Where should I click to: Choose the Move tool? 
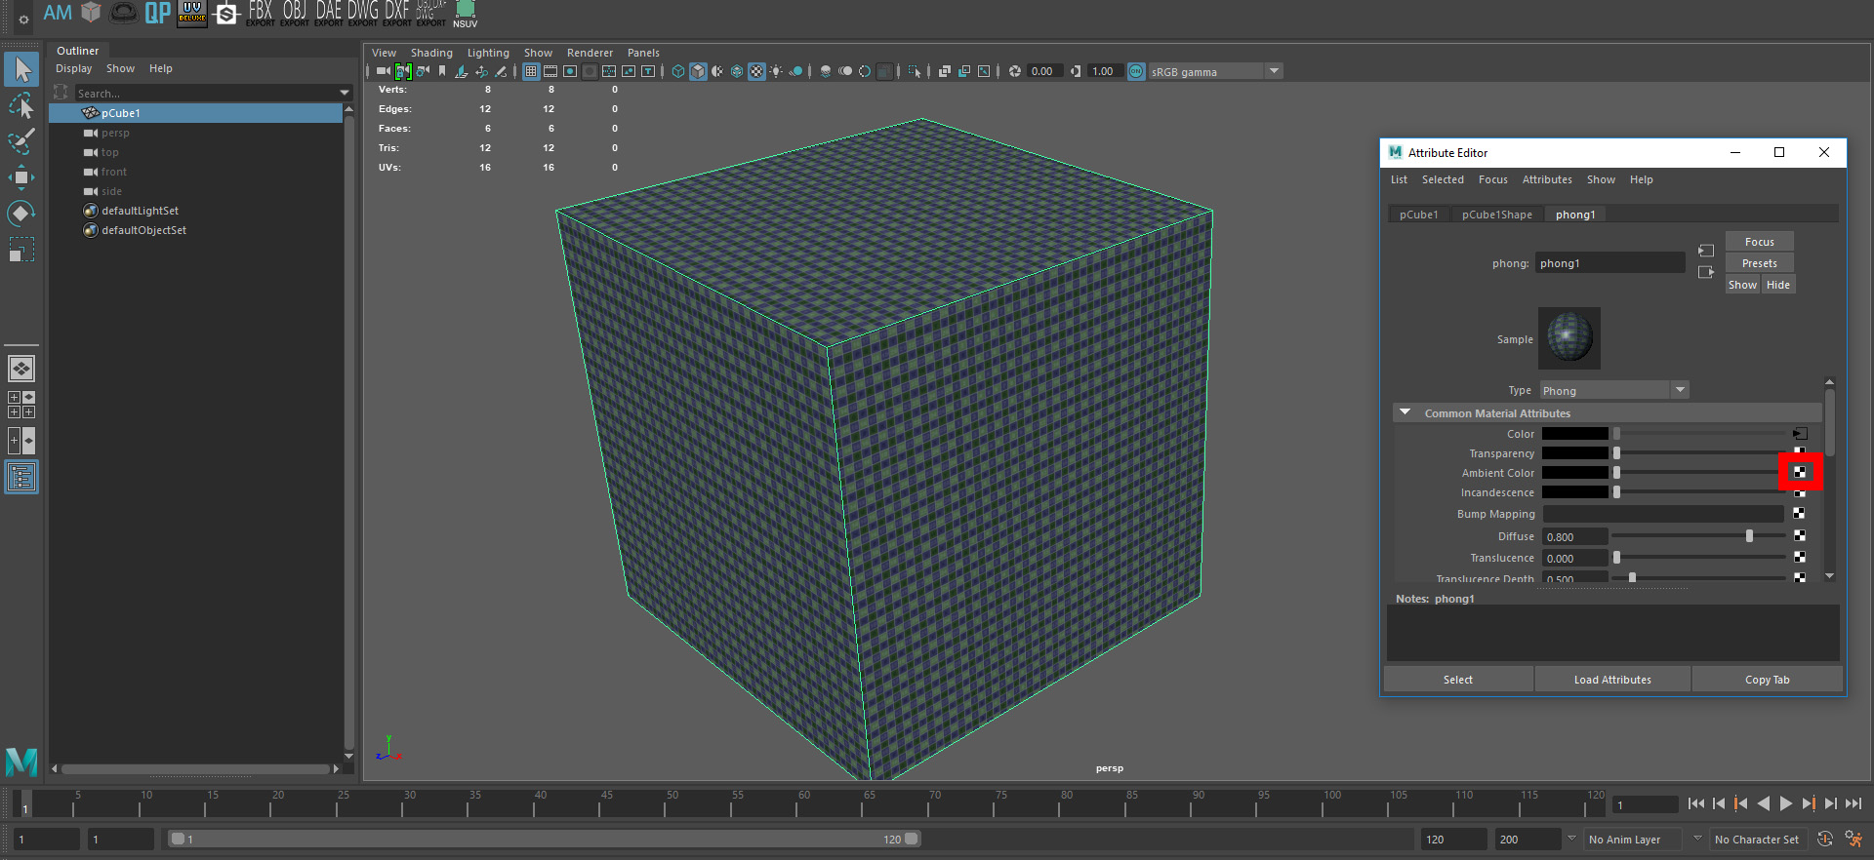21,177
